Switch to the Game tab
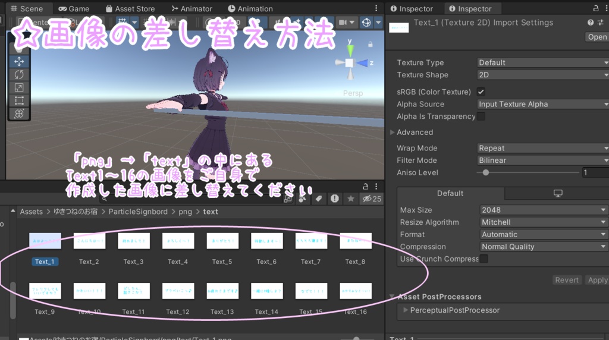Image resolution: width=609 pixels, height=340 pixels. click(x=74, y=8)
